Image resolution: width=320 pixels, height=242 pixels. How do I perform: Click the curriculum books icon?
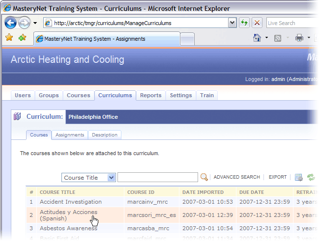(x=17, y=116)
